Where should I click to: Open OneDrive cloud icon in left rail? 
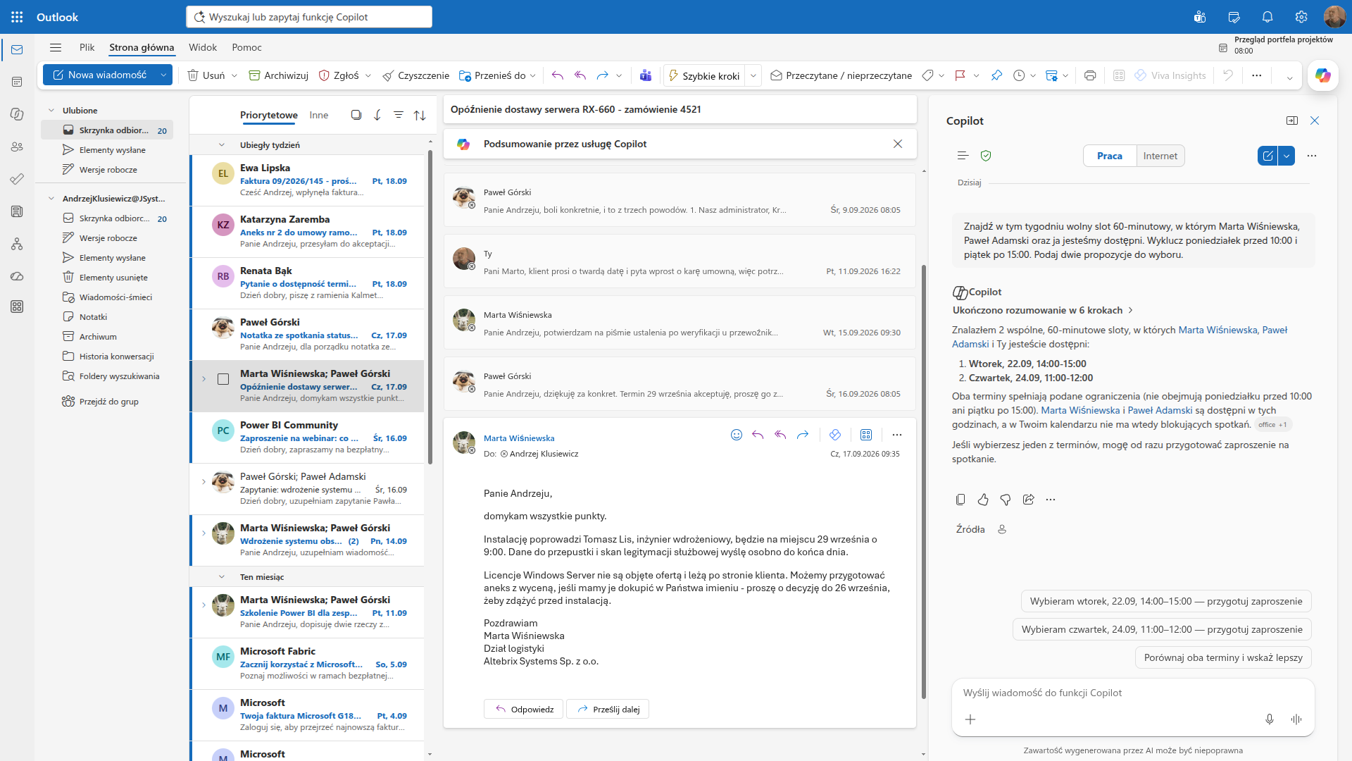pos(17,276)
